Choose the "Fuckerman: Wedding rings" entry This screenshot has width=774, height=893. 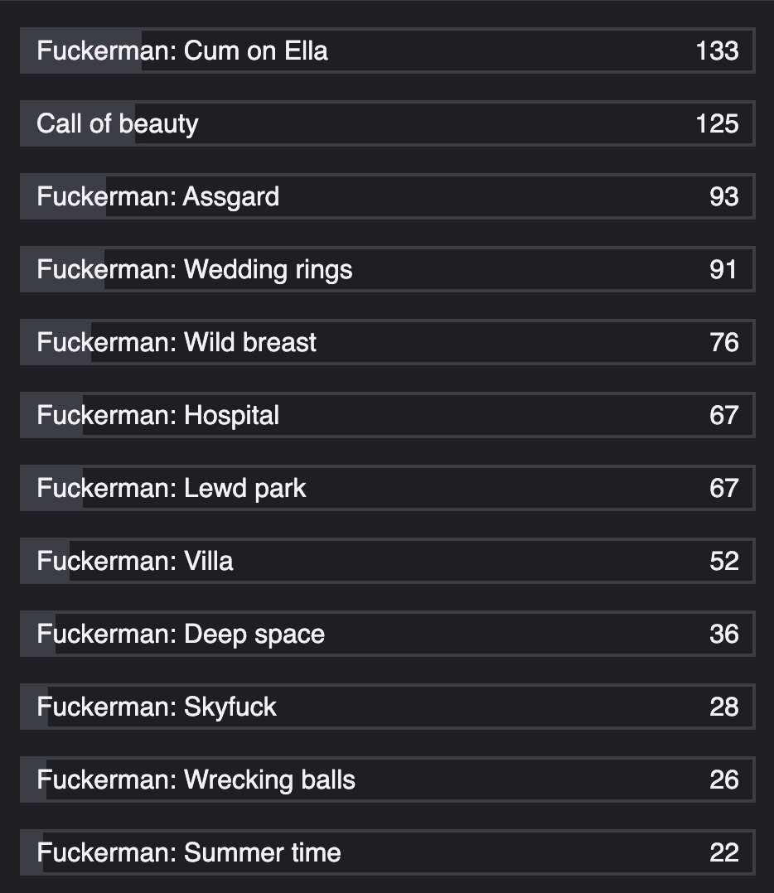pyautogui.click(x=195, y=269)
